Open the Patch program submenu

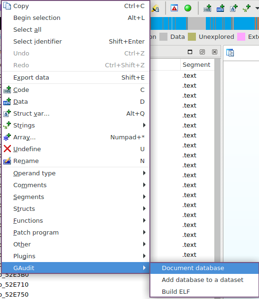[75, 233]
